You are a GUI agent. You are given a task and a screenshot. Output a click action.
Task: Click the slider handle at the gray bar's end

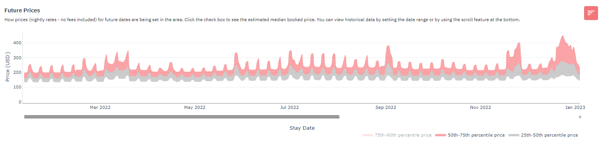pos(339,117)
